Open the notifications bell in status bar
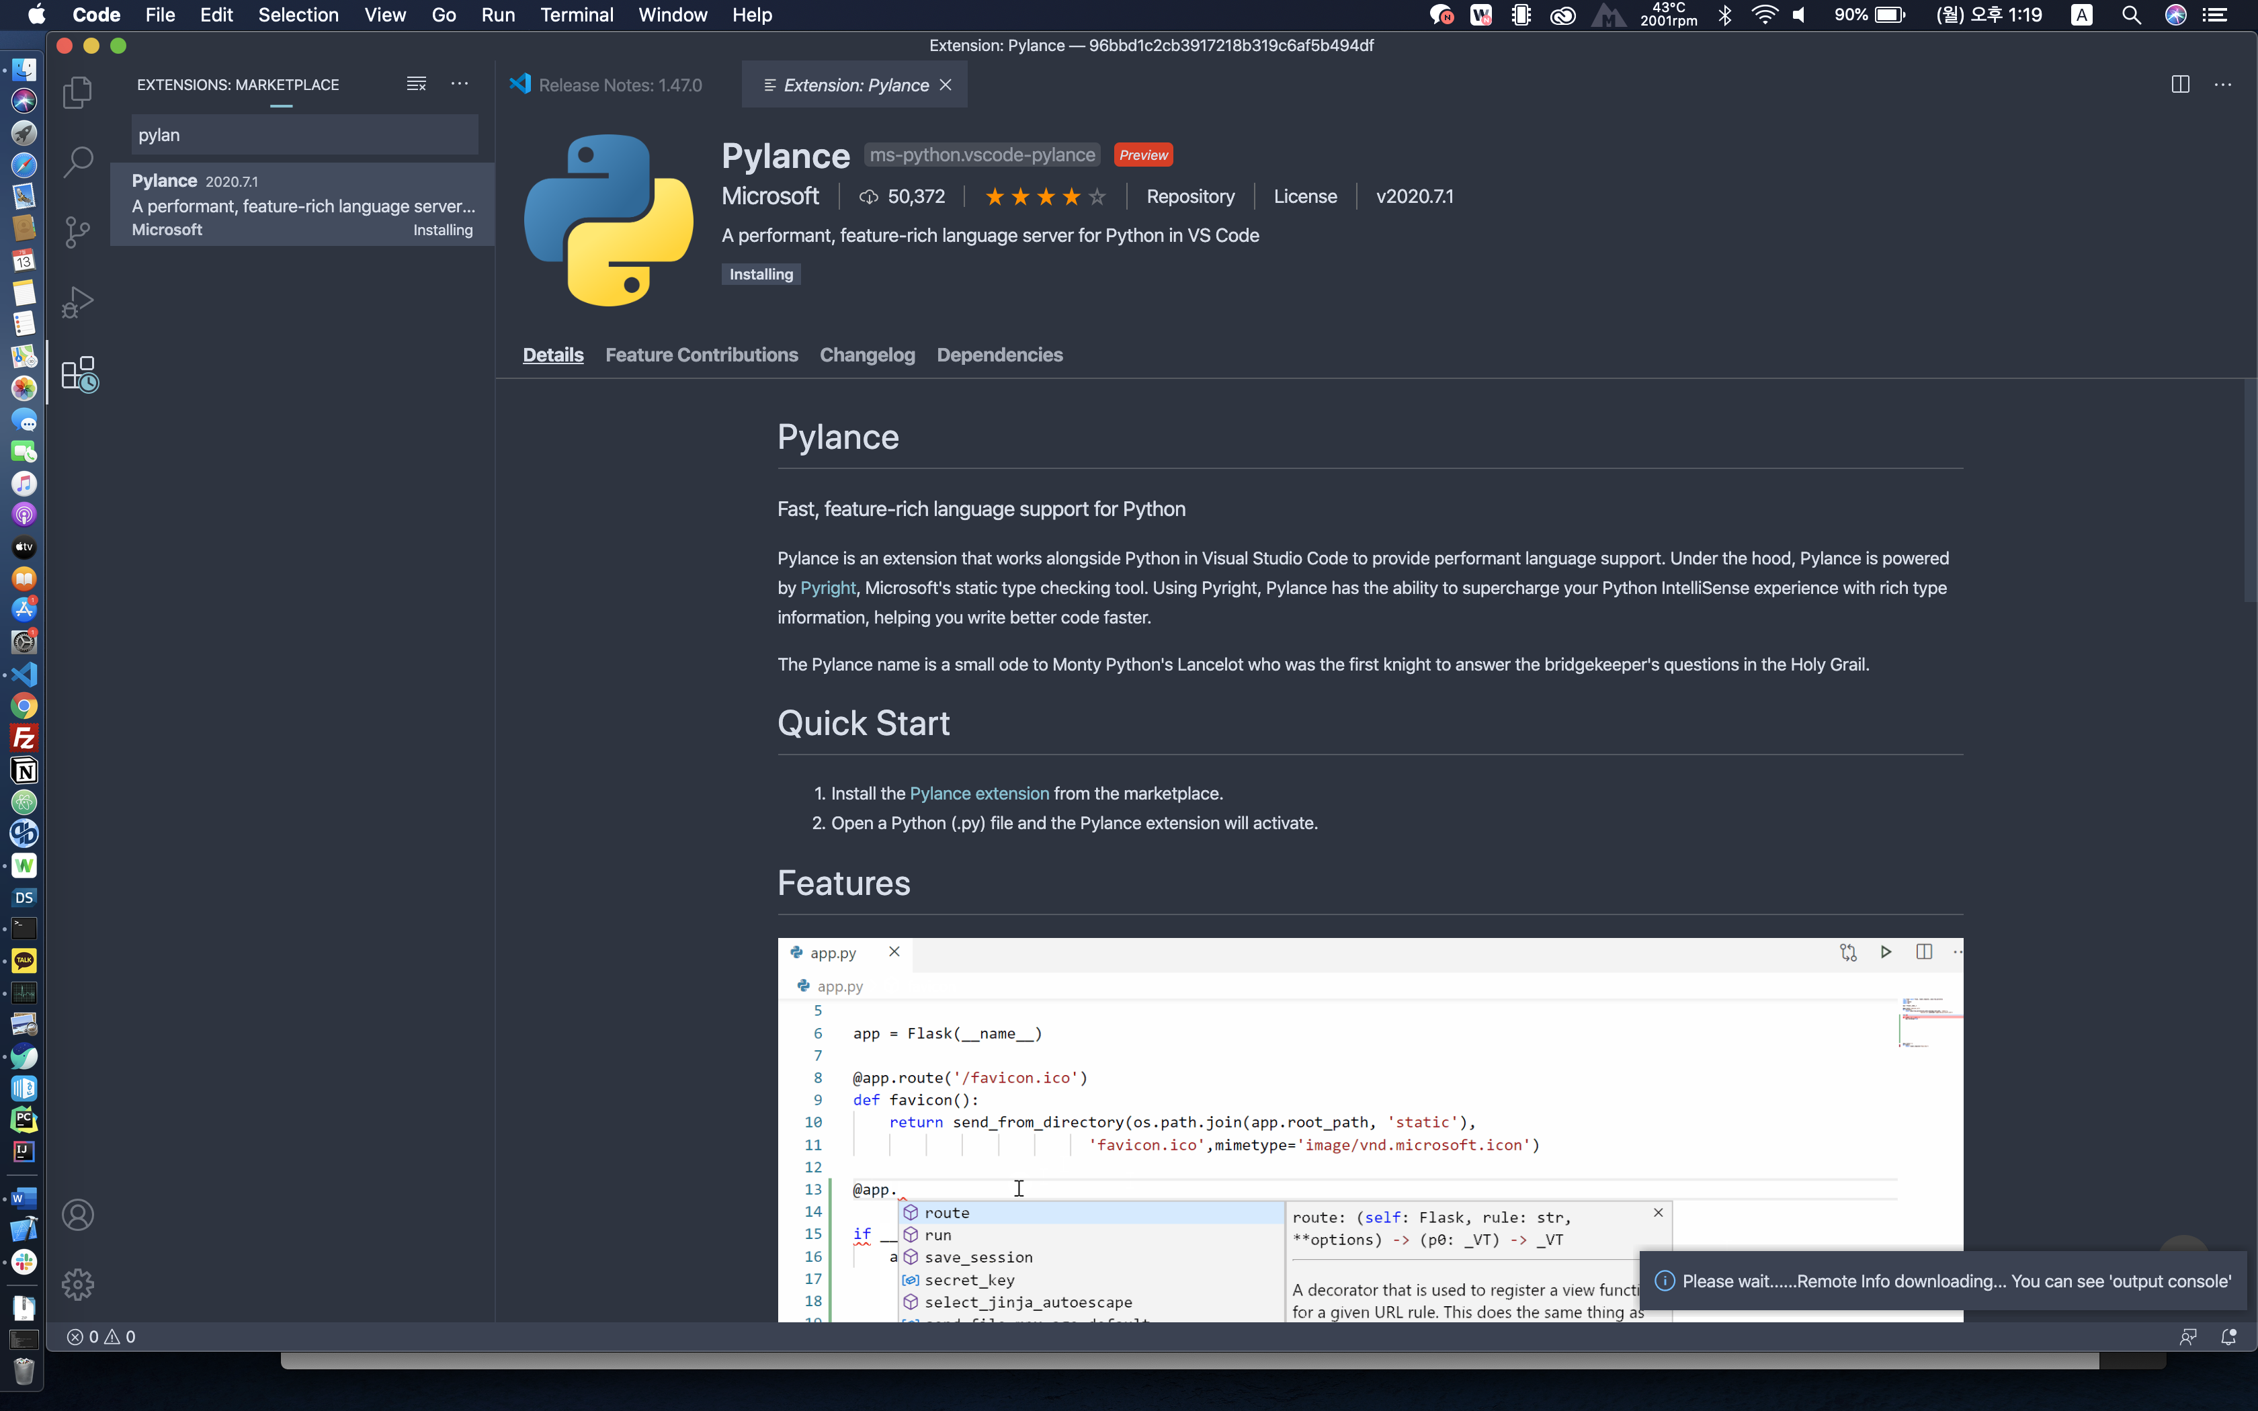2258x1411 pixels. (x=2228, y=1336)
